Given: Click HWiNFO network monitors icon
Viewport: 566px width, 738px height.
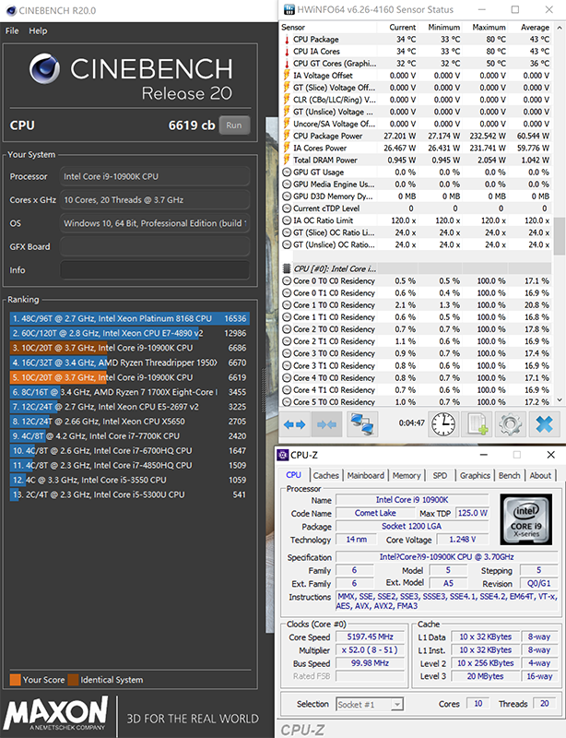Looking at the screenshot, I should pyautogui.click(x=362, y=423).
